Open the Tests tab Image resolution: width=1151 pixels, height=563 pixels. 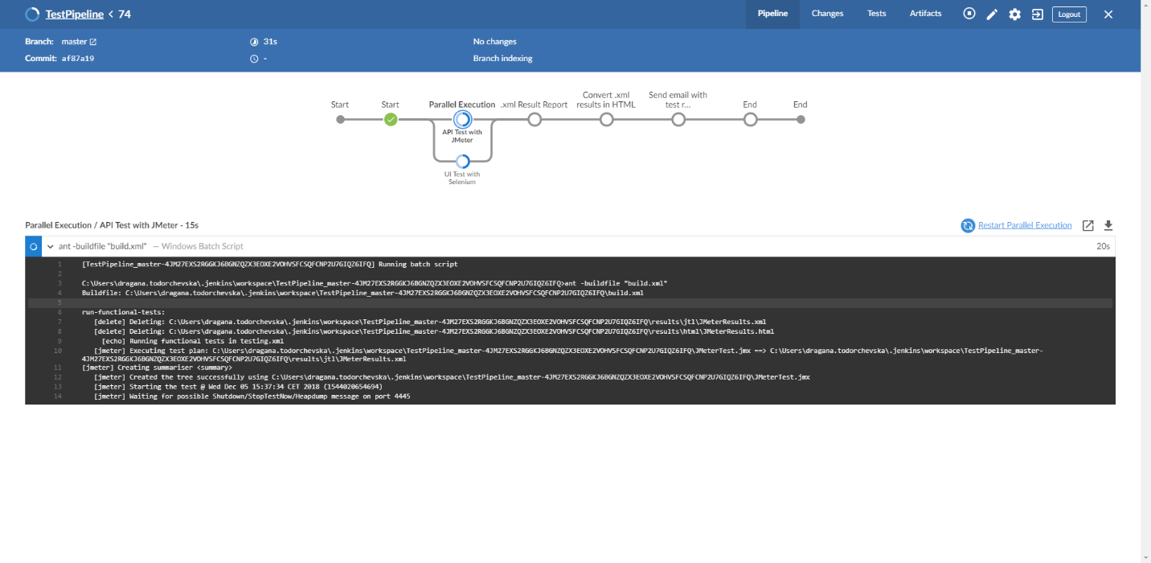pos(876,14)
